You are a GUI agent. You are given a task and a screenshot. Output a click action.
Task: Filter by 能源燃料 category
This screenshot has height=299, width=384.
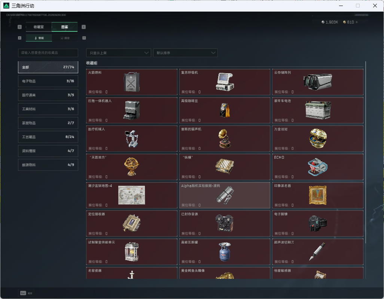point(48,165)
